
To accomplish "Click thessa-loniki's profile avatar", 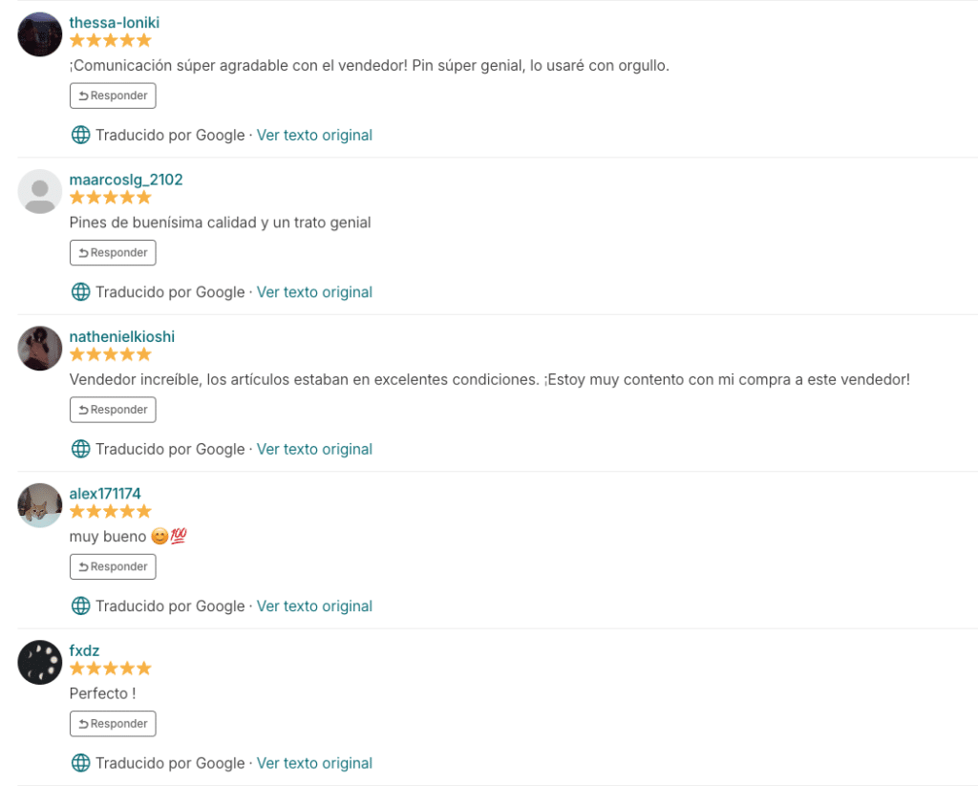I will coord(40,34).
